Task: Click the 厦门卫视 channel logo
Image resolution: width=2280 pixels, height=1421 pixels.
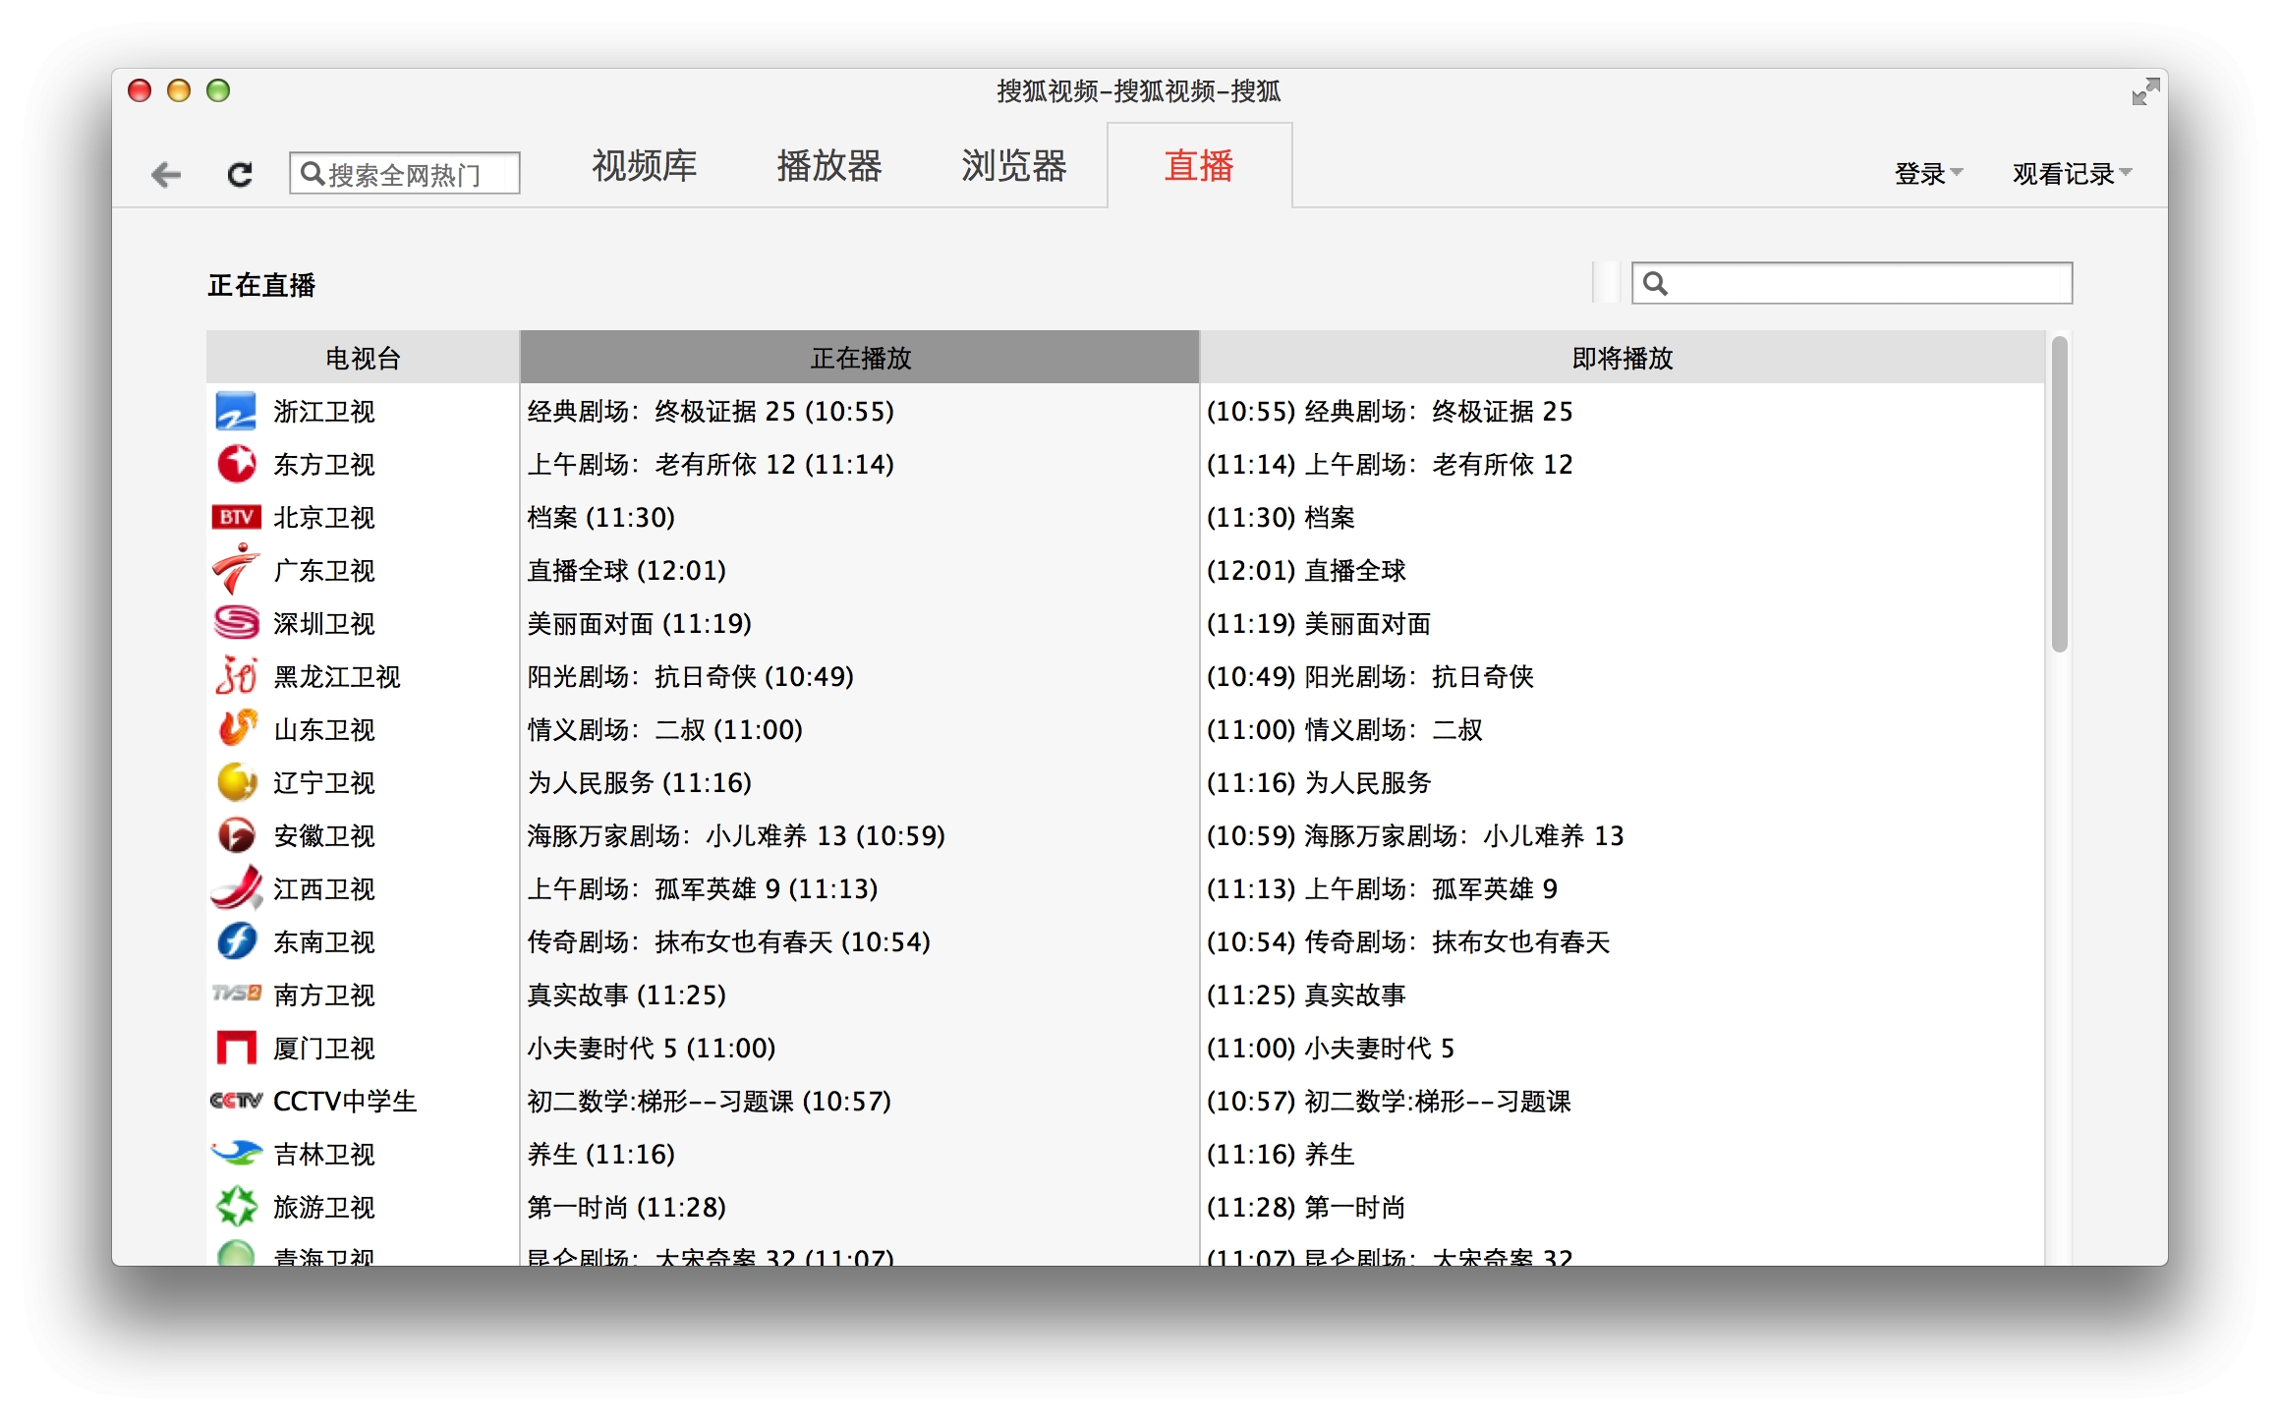Action: tap(236, 1048)
